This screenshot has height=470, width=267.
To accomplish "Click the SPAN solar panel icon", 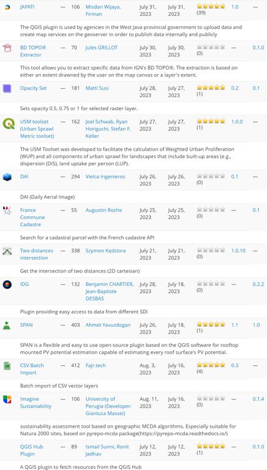I will (x=7, y=325).
